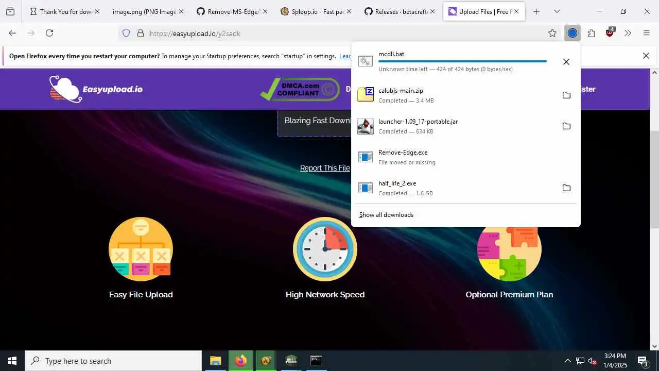Click the DMCA compliant badge

pyautogui.click(x=300, y=89)
